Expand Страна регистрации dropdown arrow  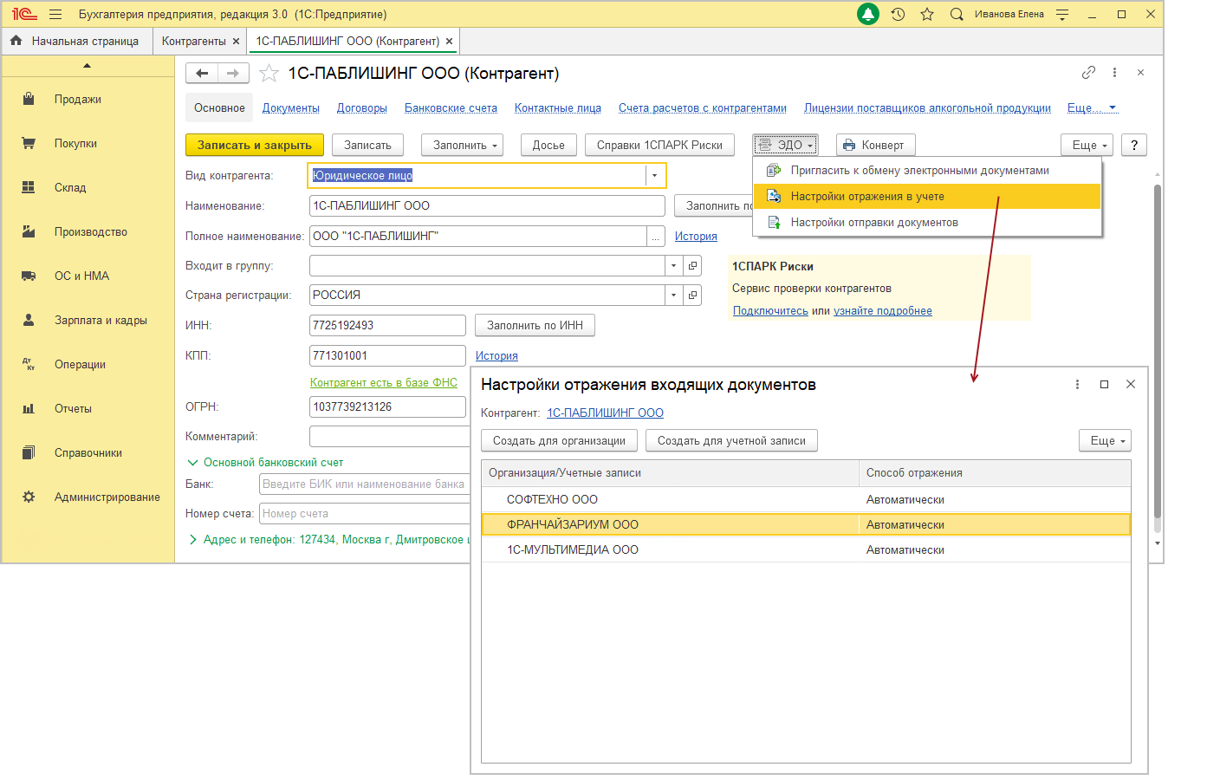673,296
